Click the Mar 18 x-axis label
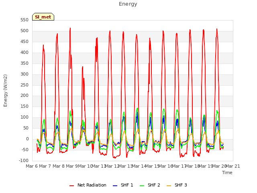257x193 pixels. (192, 166)
